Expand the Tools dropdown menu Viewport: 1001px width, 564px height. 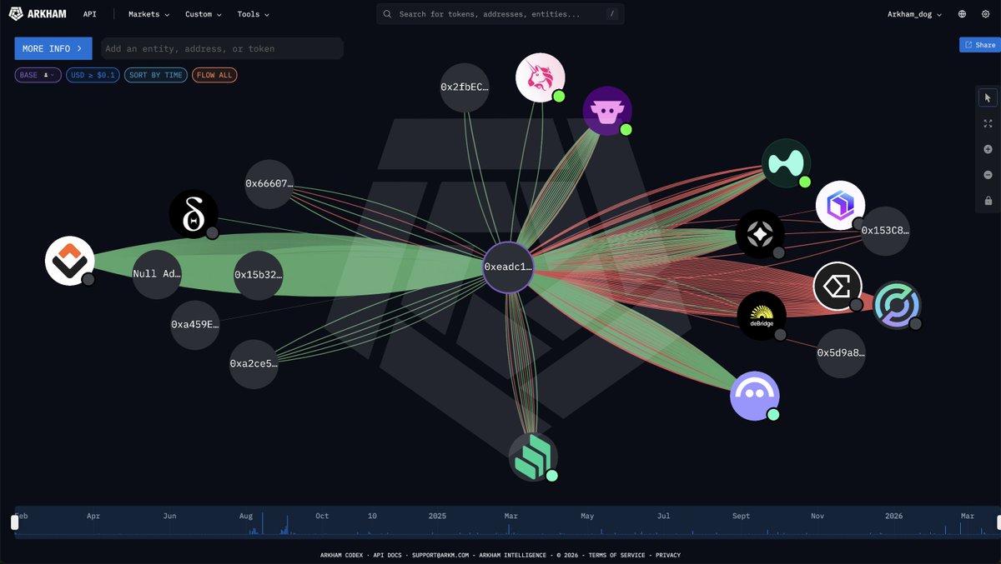[254, 14]
